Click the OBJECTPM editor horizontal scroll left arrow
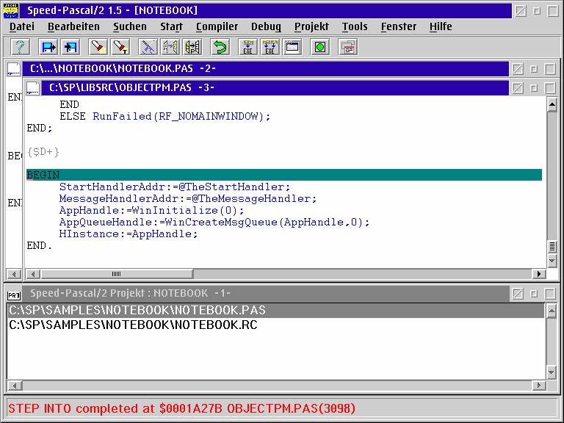Image resolution: width=564 pixels, height=423 pixels. (x=33, y=274)
